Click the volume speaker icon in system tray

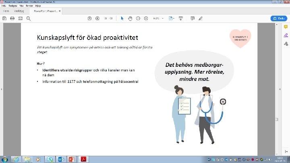click(x=270, y=159)
